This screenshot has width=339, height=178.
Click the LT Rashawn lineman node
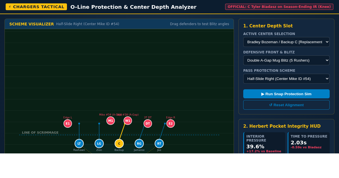point(79,144)
